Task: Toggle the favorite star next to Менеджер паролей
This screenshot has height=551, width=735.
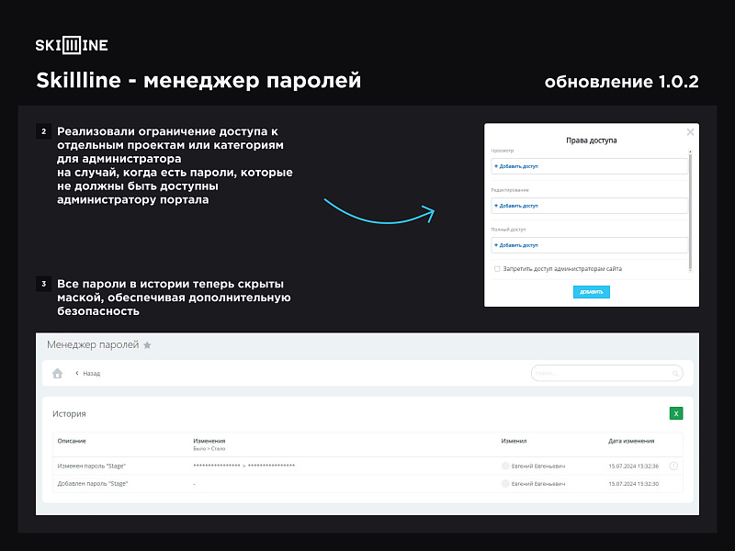Action: (x=145, y=345)
